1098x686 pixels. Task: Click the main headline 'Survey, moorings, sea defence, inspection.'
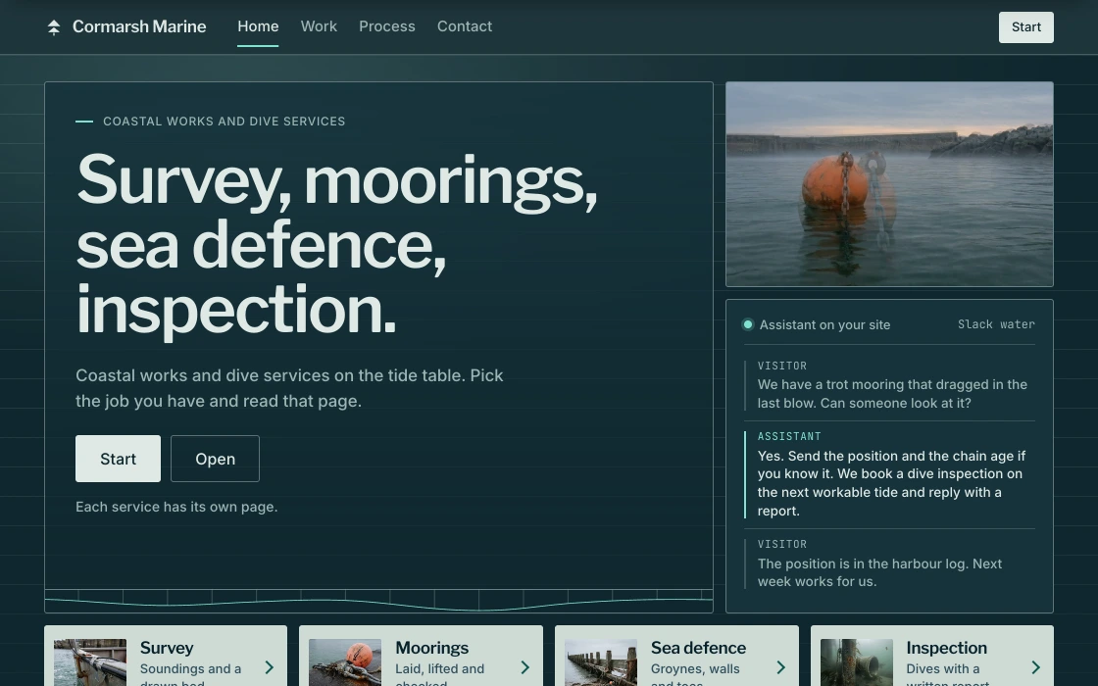coord(337,244)
